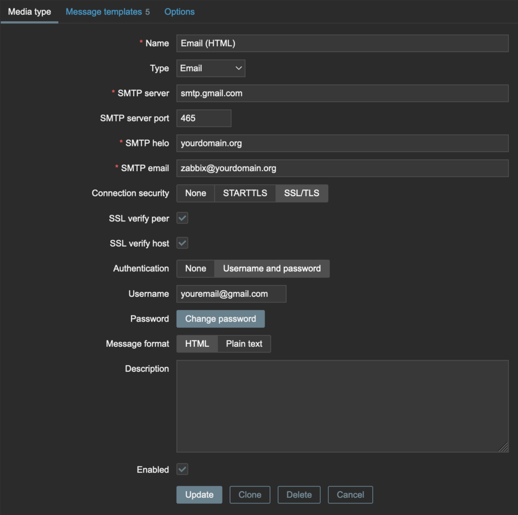Select SSL/TLS connection security
518x515 pixels.
click(x=301, y=193)
